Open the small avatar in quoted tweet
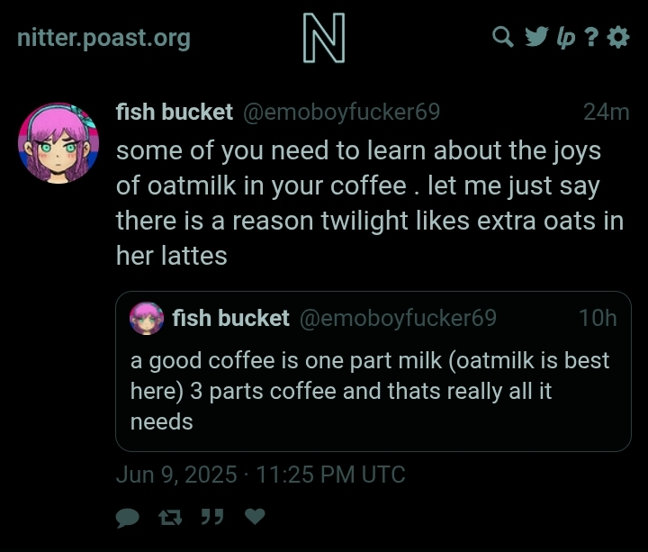 point(147,319)
